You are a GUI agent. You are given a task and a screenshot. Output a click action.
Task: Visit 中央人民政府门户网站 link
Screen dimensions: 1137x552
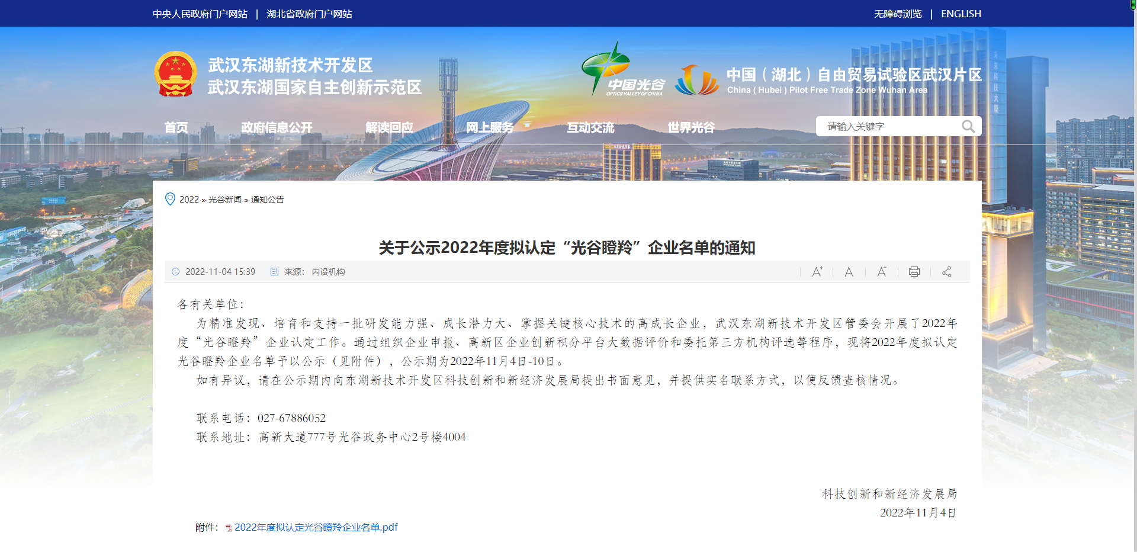[x=200, y=14]
